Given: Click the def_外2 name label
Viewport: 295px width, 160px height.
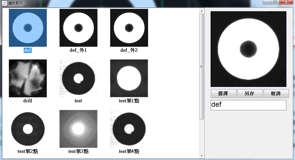Looking at the screenshot, I should point(129,50).
